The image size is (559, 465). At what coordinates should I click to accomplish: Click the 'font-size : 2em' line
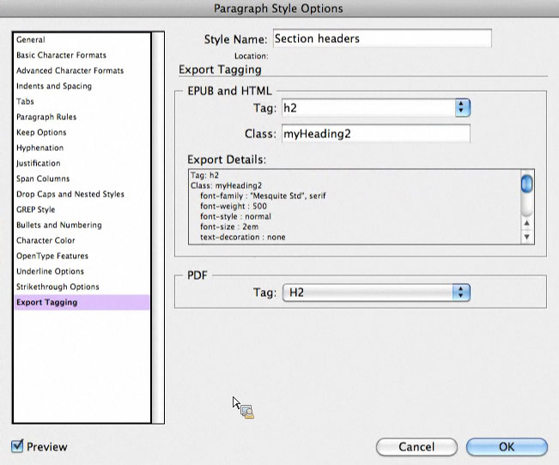[229, 226]
